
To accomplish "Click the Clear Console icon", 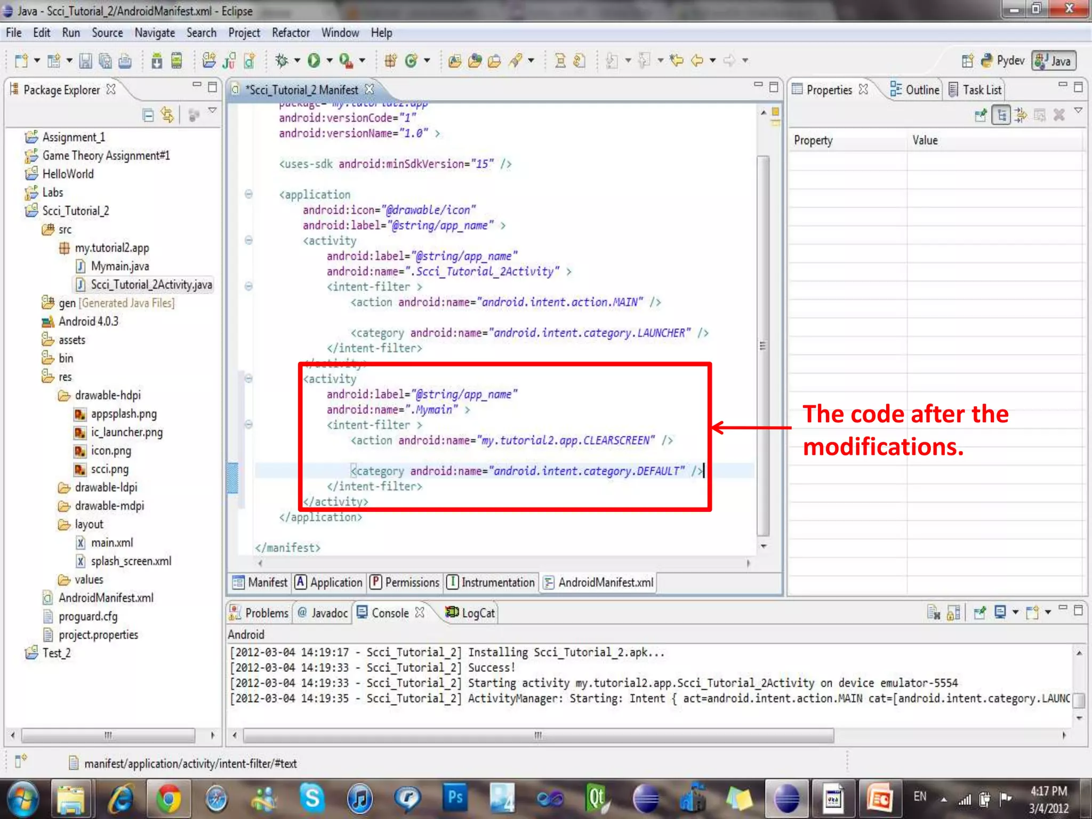I will pos(933,613).
